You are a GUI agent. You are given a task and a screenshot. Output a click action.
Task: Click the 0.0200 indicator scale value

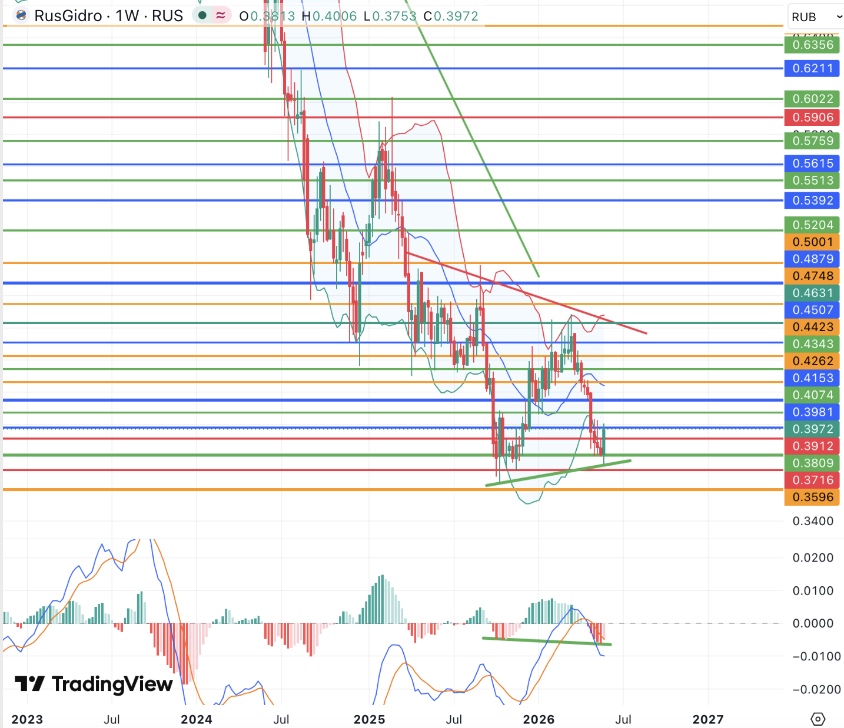coord(813,557)
